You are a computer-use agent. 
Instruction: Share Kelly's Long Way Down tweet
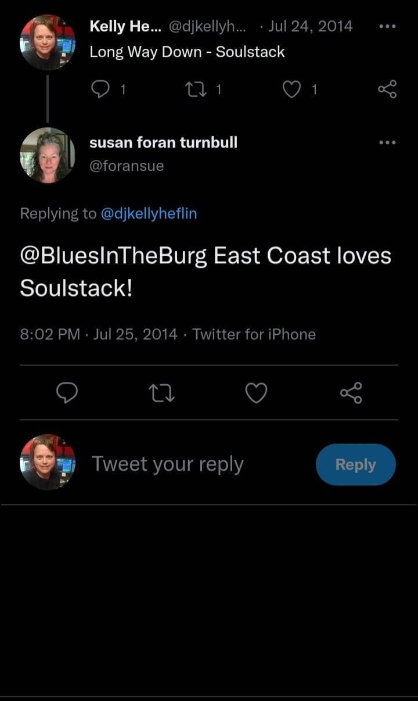387,89
